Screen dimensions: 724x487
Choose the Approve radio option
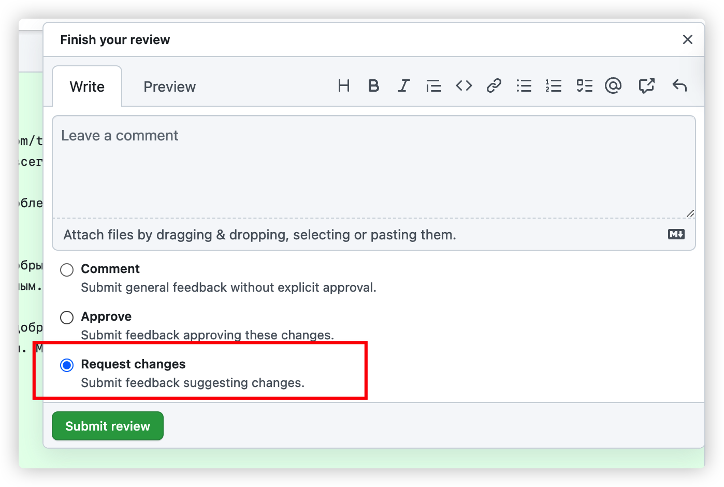67,318
